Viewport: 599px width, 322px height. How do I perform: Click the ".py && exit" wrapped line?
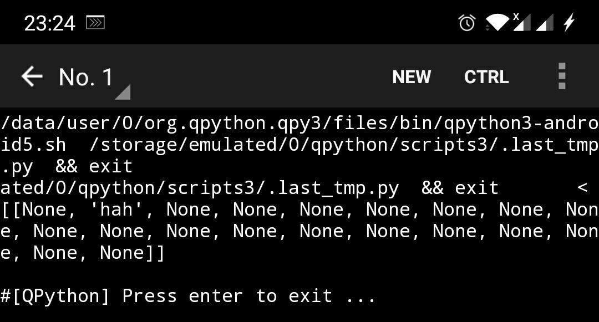point(67,166)
